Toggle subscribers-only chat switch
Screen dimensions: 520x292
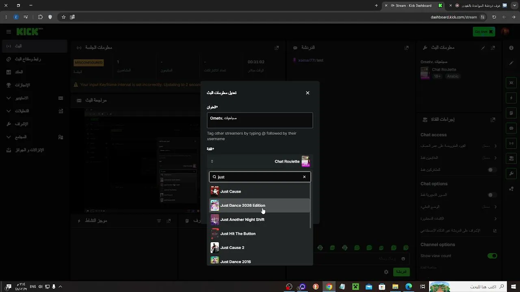click(492, 170)
